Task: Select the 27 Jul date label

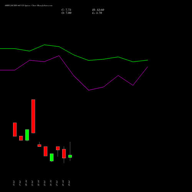Action: pyautogui.click(x=57, y=183)
